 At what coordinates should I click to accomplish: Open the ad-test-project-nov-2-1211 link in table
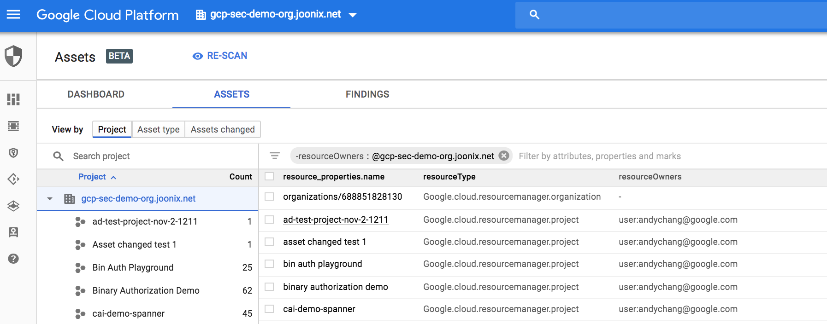336,220
